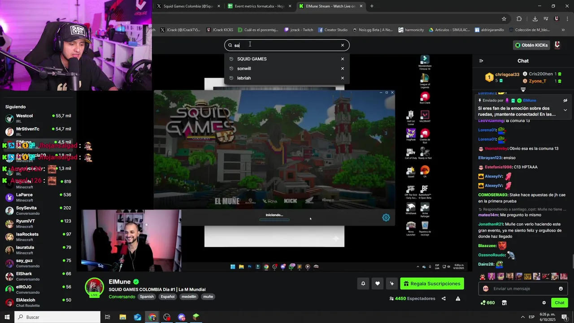574x323 pixels.
Task: Click Obtén KICKs button
Action: tap(531, 45)
